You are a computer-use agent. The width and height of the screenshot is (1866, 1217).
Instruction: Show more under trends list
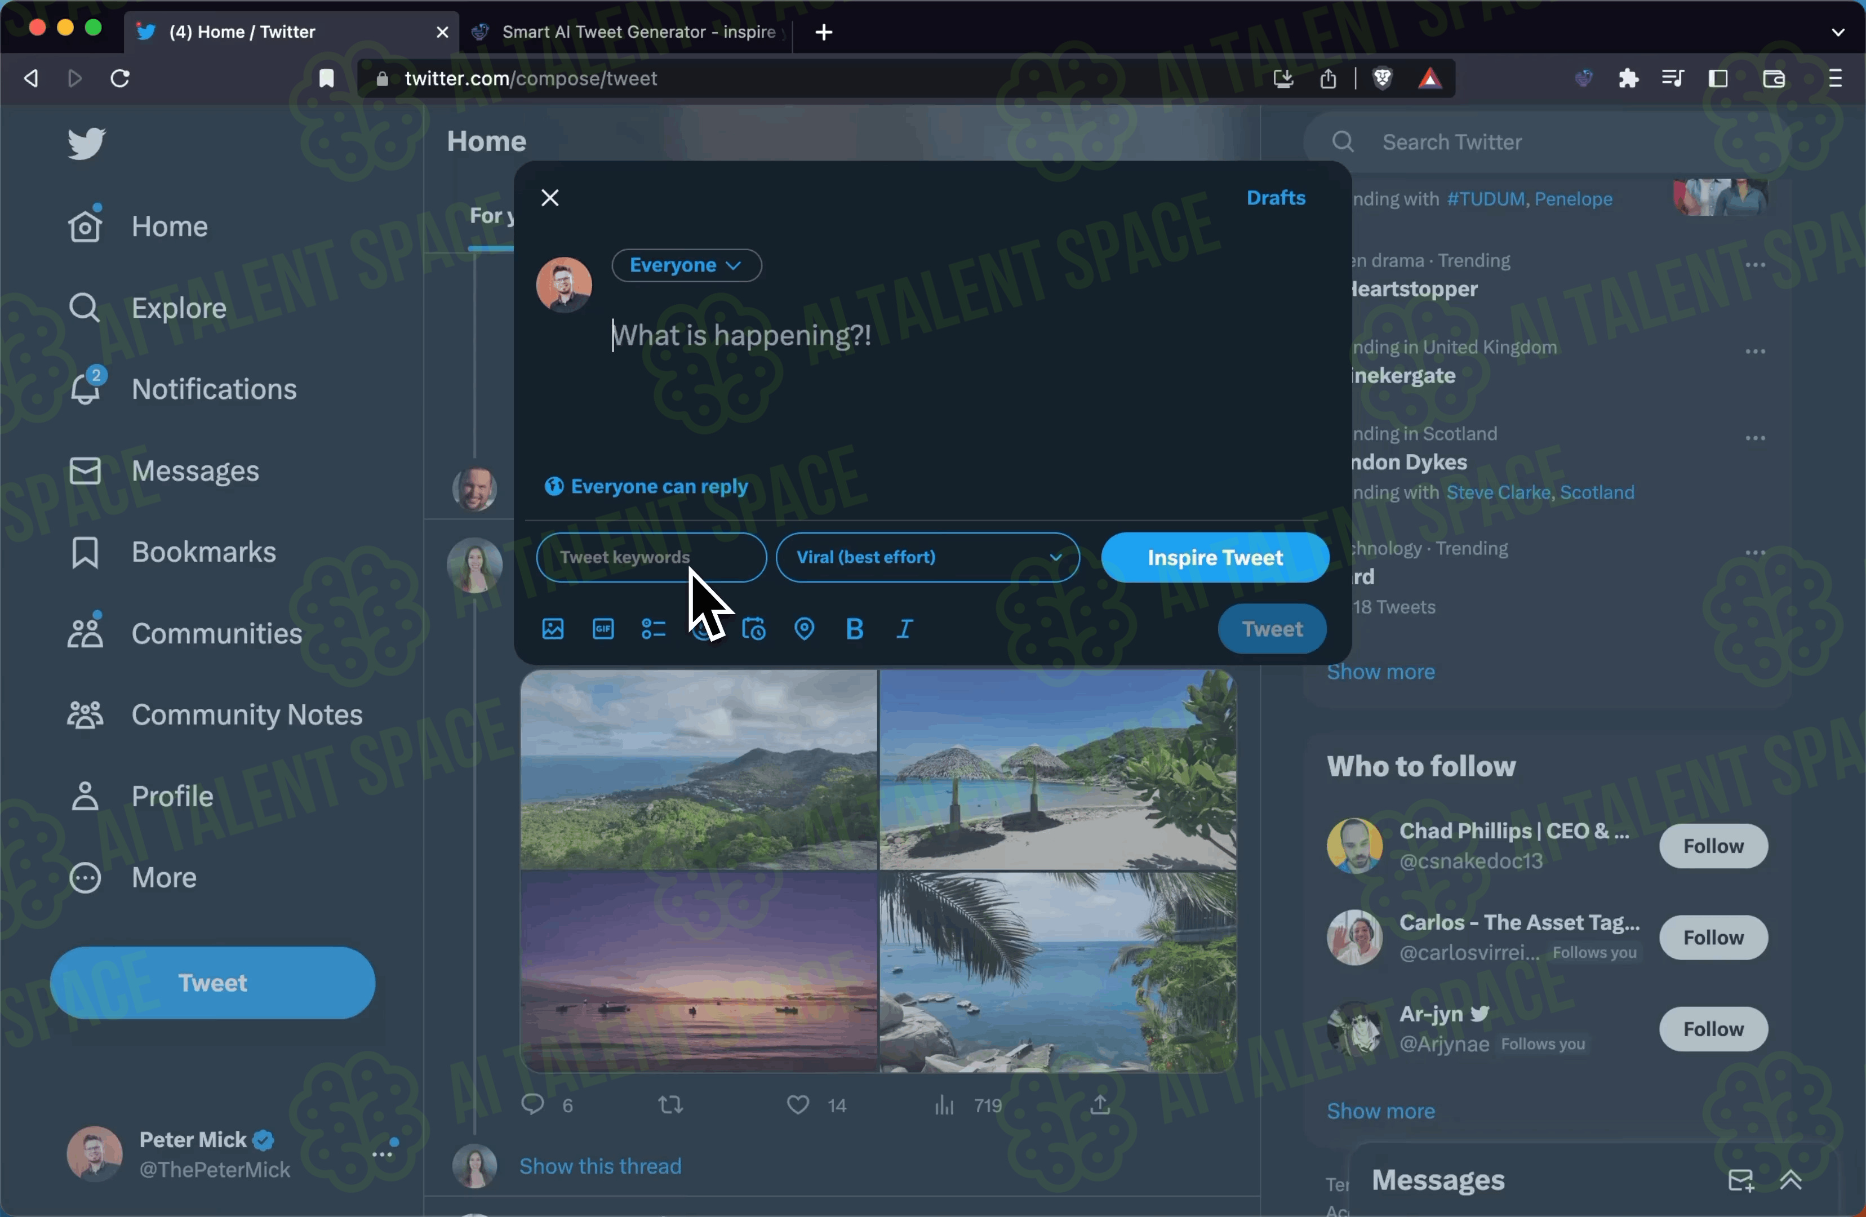[x=1381, y=672]
